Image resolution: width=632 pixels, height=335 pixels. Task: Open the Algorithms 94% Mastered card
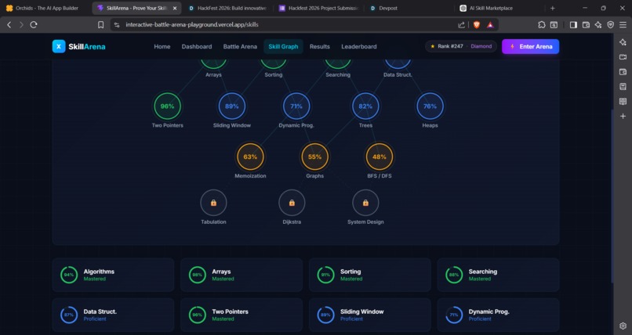(113, 275)
